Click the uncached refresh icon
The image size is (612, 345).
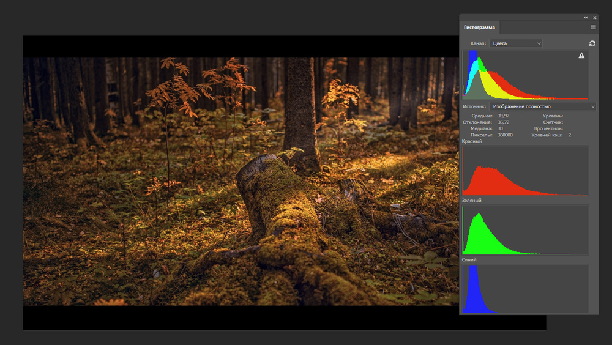(x=592, y=43)
